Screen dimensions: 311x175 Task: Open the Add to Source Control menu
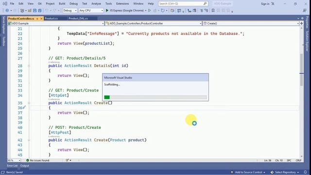pyautogui.click(x=248, y=172)
